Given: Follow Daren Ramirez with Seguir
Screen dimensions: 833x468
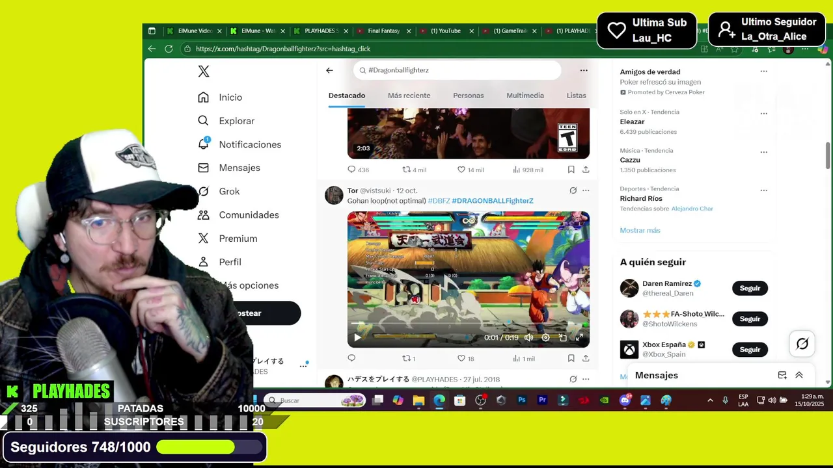Looking at the screenshot, I should click(x=750, y=288).
